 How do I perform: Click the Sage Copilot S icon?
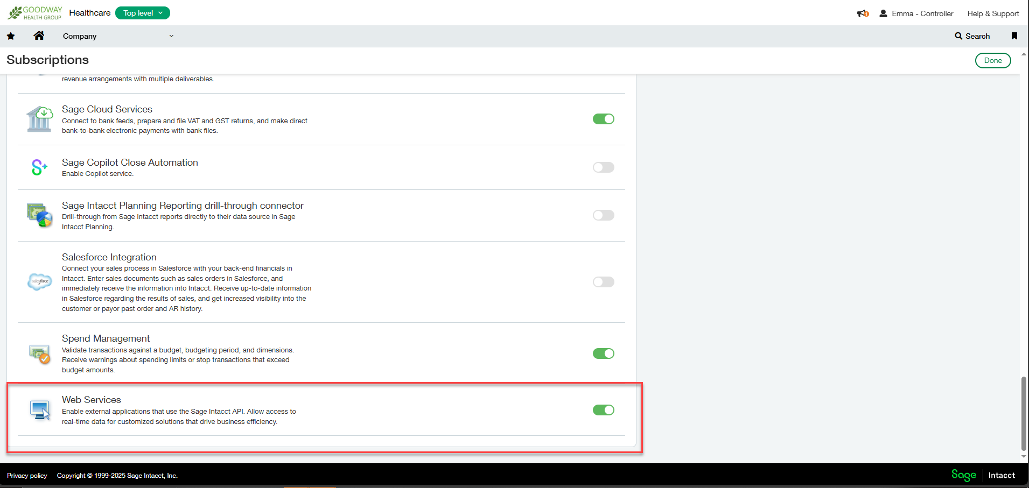tap(39, 167)
